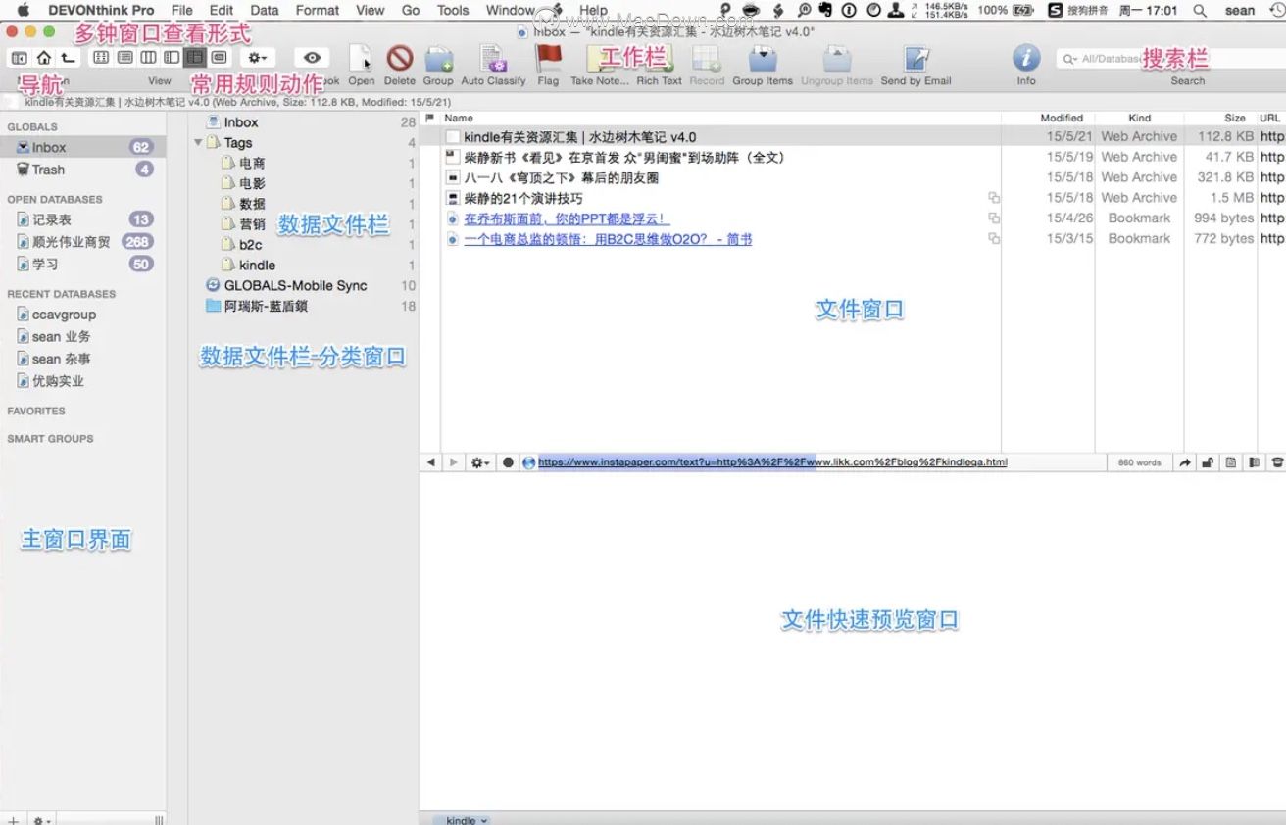Click the Take Note toolbar icon

[x=599, y=59]
